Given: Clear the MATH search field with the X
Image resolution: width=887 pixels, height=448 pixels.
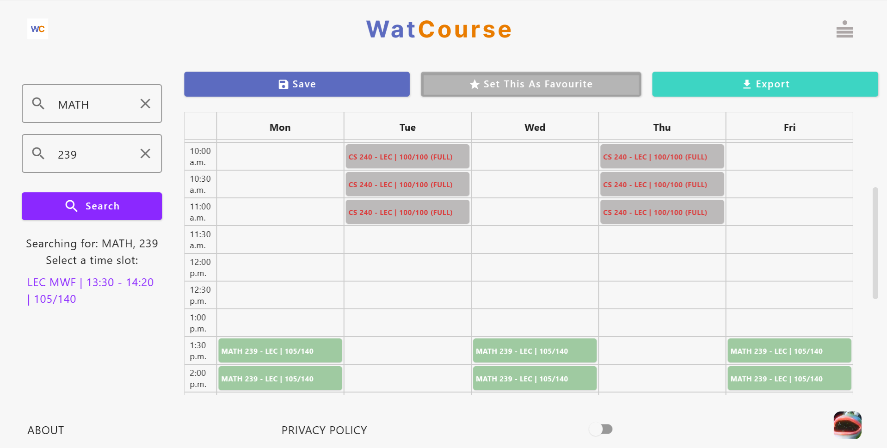Looking at the screenshot, I should click(x=145, y=104).
